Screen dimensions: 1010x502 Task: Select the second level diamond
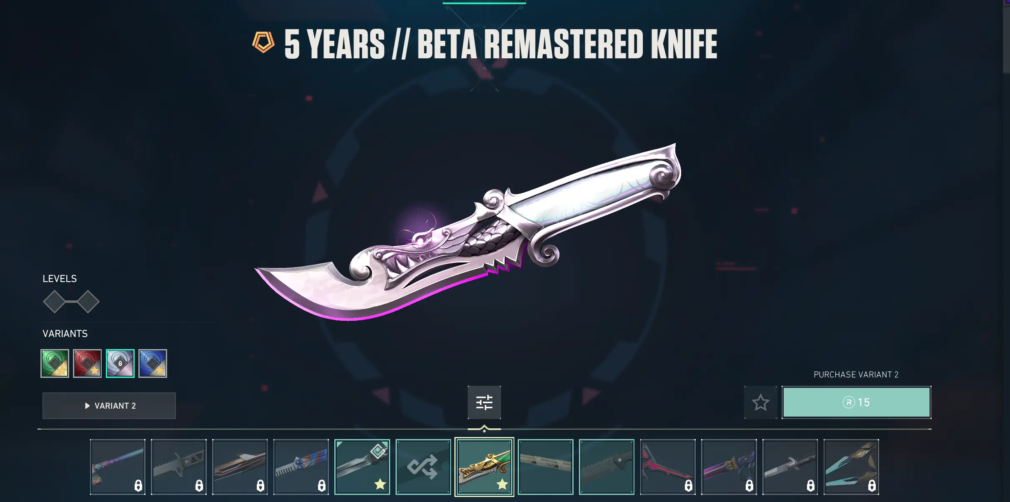88,302
